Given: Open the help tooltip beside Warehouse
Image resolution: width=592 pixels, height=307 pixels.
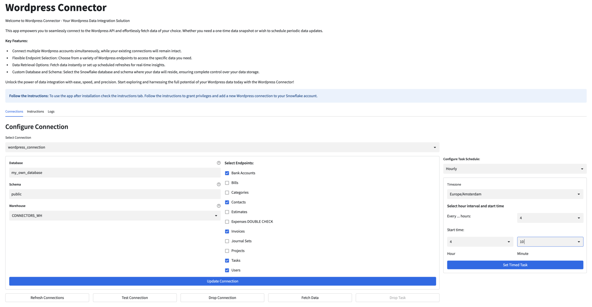Looking at the screenshot, I should pyautogui.click(x=219, y=206).
